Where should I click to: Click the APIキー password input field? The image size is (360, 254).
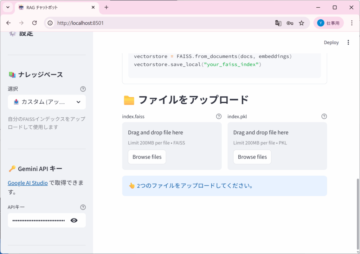coord(39,220)
